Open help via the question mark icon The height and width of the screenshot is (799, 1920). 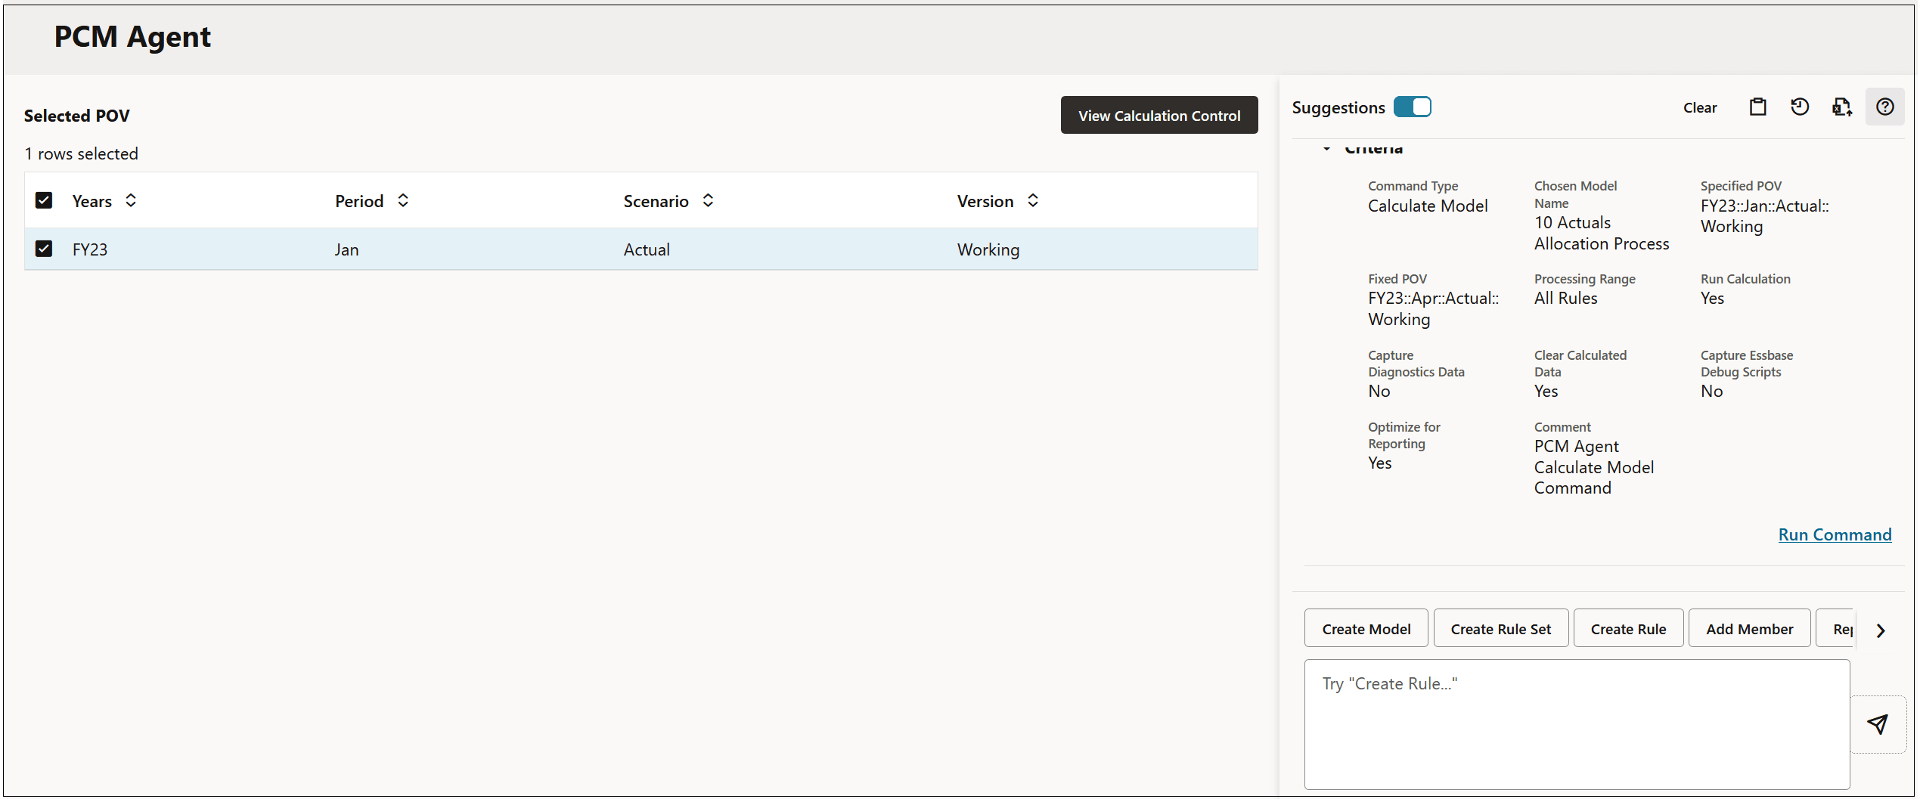[x=1885, y=107]
